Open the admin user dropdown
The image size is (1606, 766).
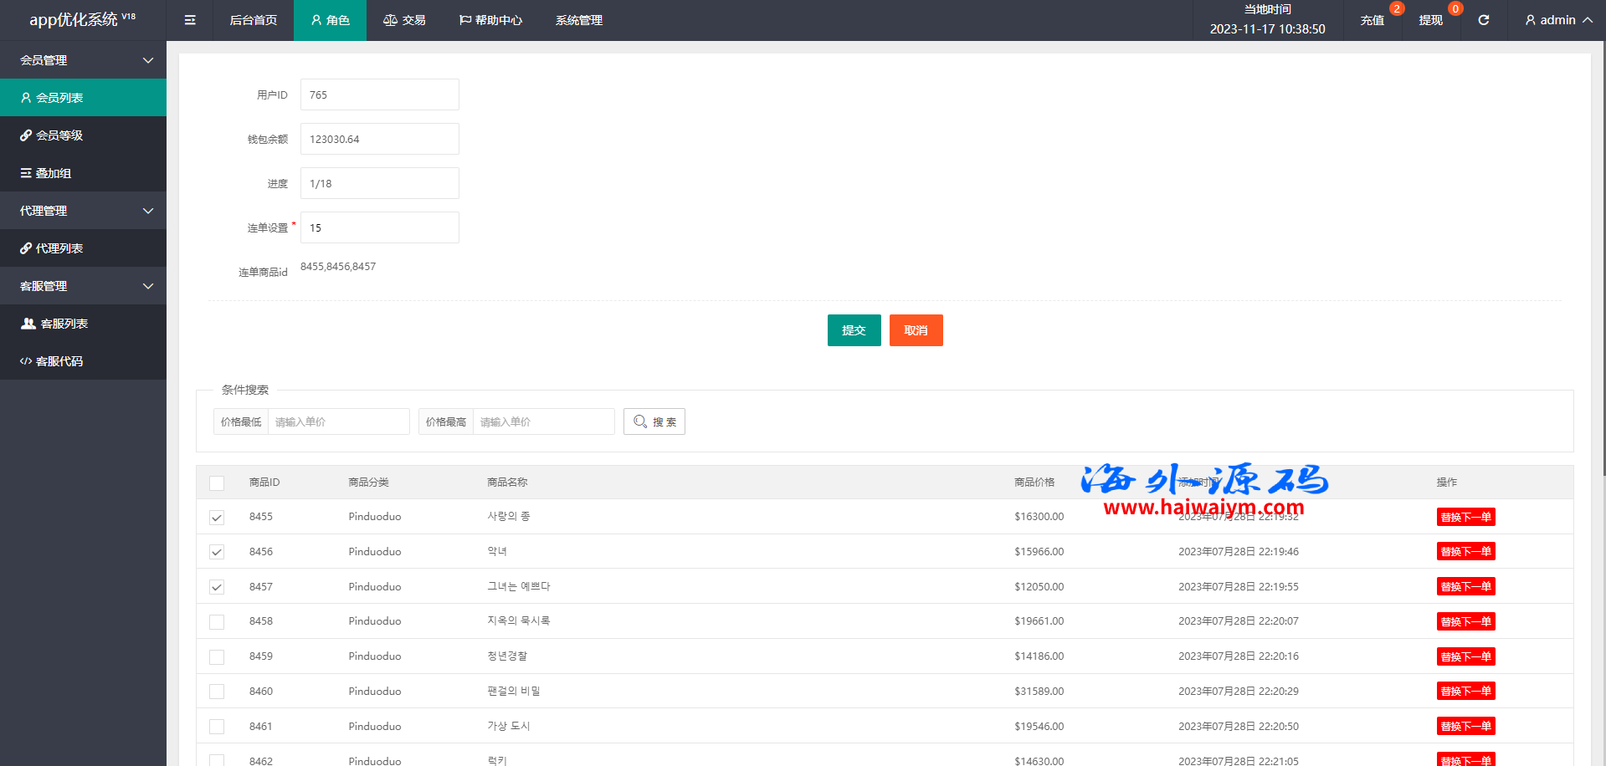tap(1557, 20)
